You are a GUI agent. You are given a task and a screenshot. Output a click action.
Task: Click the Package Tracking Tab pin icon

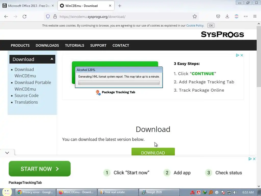click(98, 92)
